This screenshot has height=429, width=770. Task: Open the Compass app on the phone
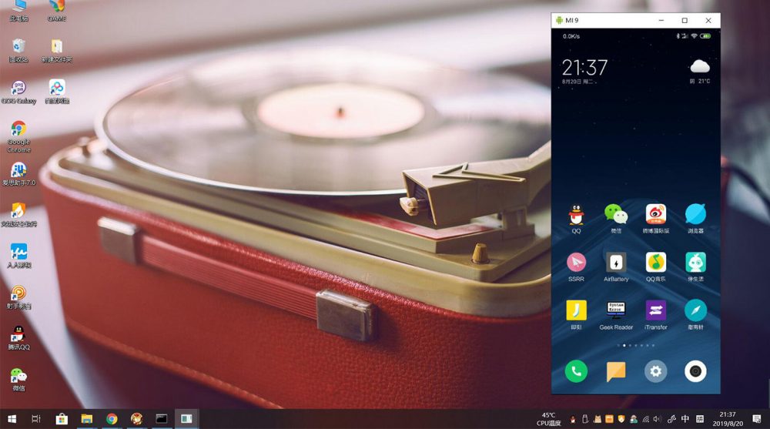click(695, 310)
